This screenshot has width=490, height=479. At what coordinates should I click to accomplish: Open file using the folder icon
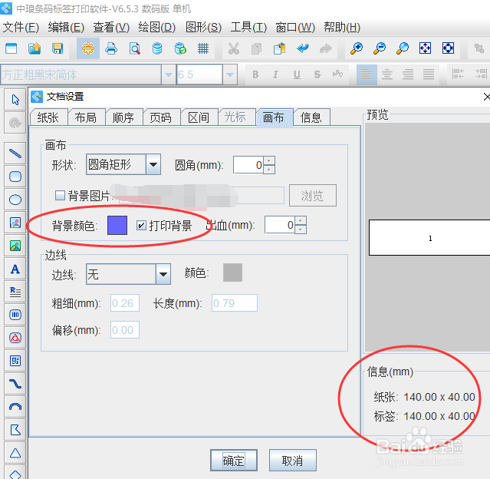(x=35, y=48)
